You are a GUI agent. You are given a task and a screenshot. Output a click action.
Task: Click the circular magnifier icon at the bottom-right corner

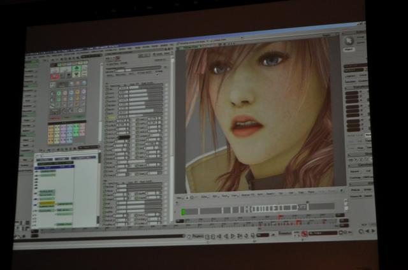tap(361, 231)
